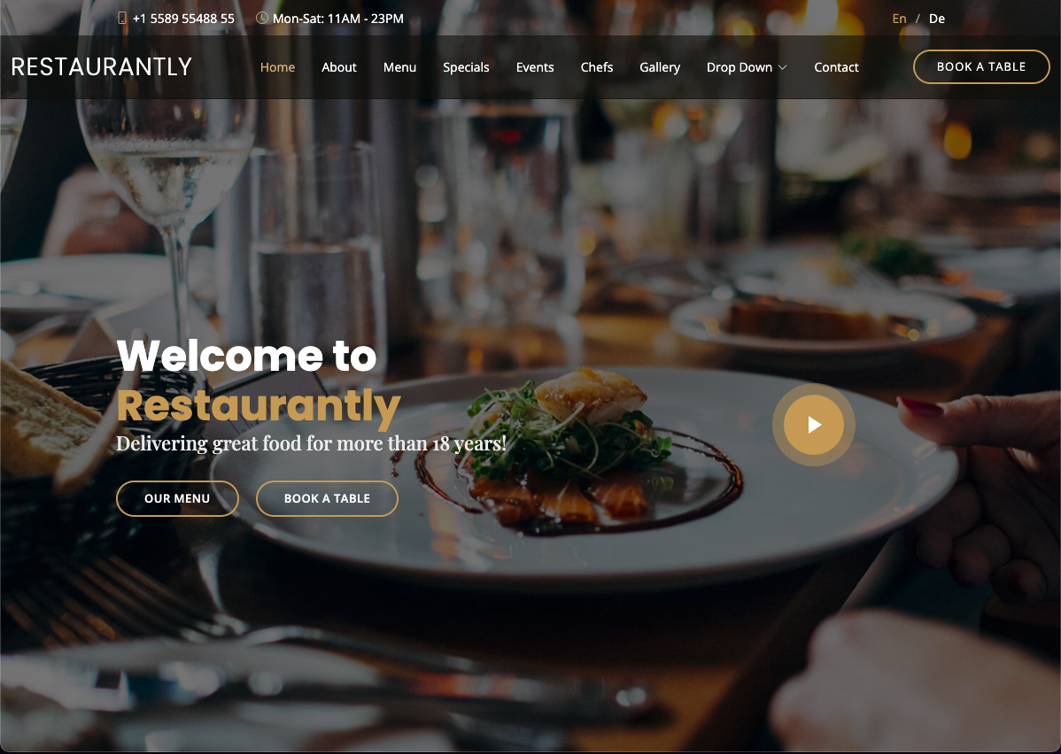Select the En language option
The image size is (1061, 754).
899,19
